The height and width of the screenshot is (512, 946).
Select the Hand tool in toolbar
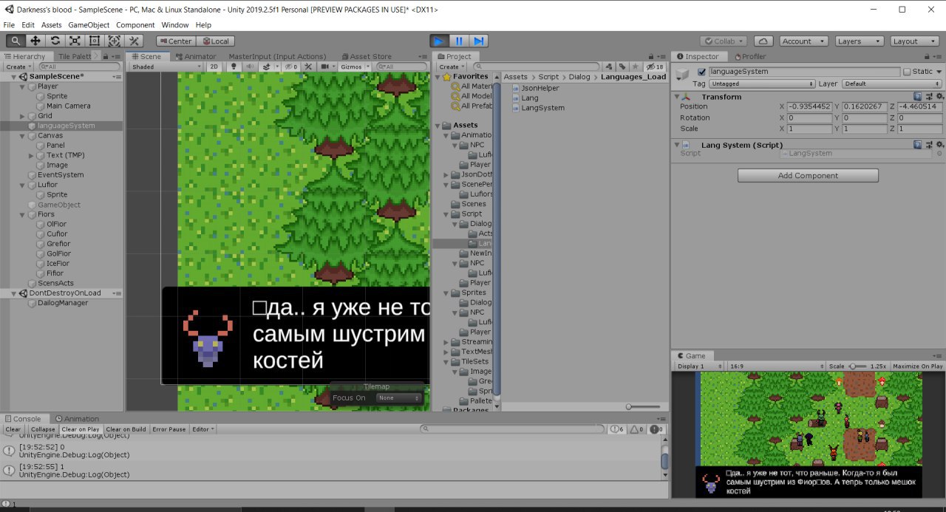point(16,41)
